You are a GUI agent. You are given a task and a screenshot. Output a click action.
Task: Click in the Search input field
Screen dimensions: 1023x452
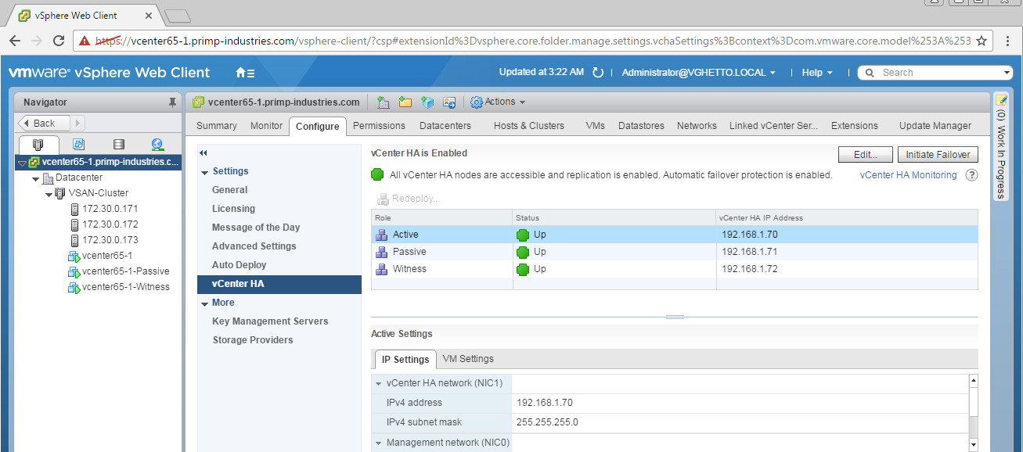coord(935,73)
